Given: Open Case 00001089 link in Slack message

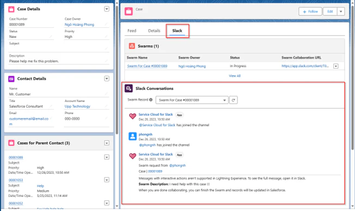Looking at the screenshot, I should pos(155,171).
